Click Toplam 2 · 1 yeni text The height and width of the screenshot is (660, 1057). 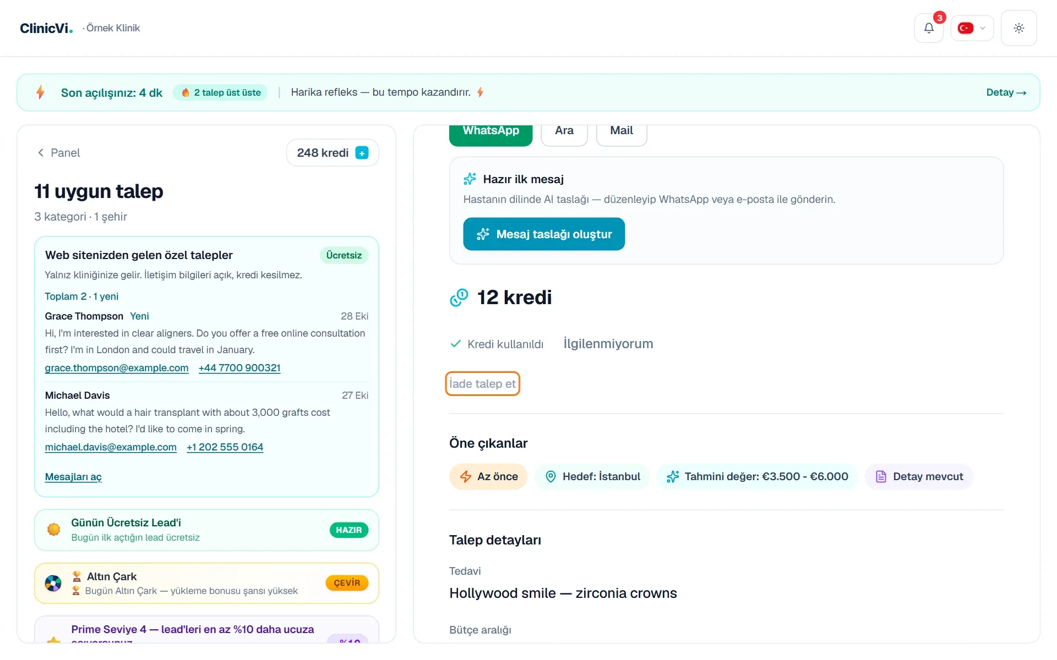[81, 296]
